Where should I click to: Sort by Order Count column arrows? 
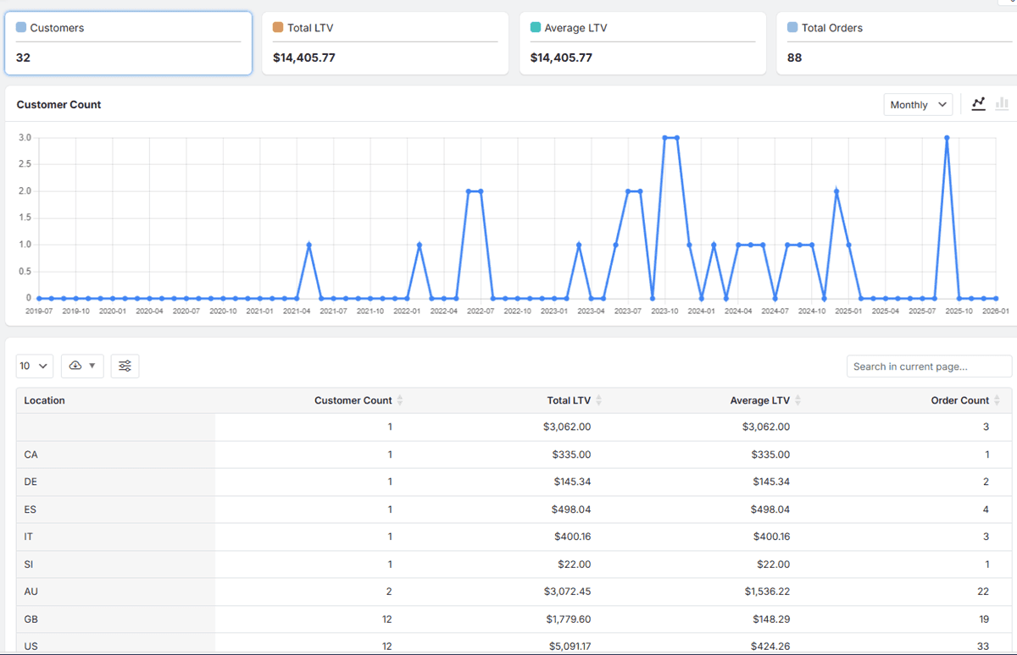tap(997, 400)
